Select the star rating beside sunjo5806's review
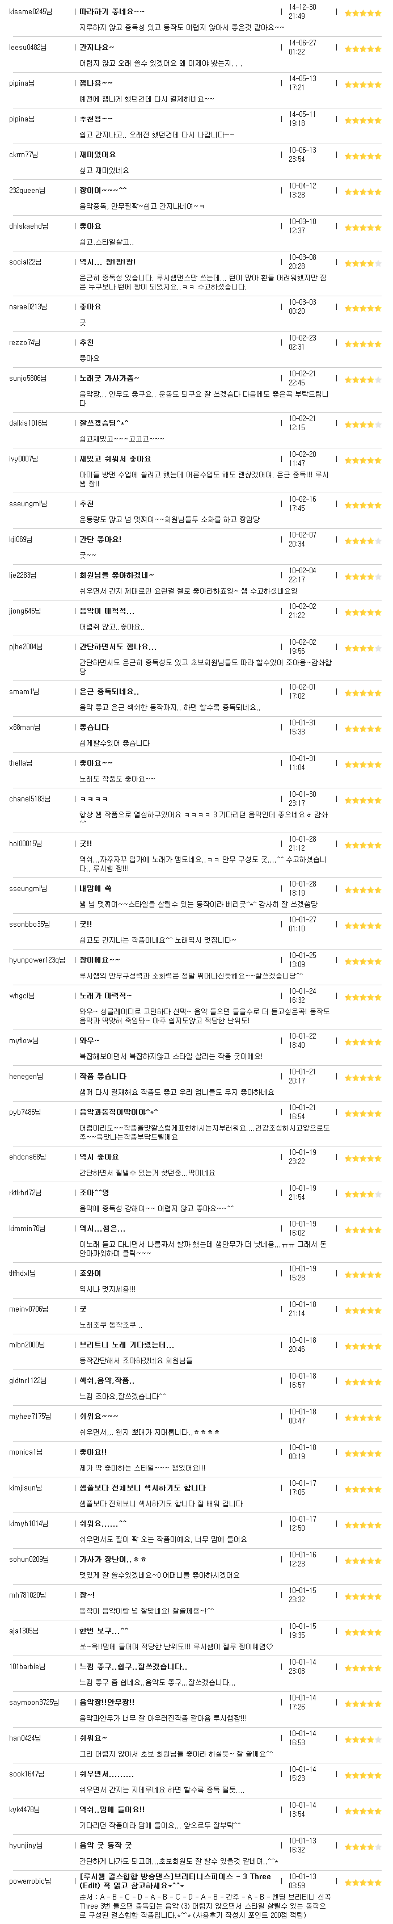This screenshot has width=393, height=1924. click(x=362, y=380)
